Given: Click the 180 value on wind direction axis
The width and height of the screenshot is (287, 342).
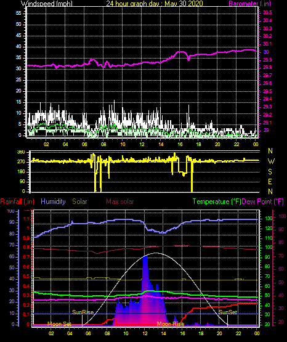Looking at the screenshot, I should coord(21,172).
